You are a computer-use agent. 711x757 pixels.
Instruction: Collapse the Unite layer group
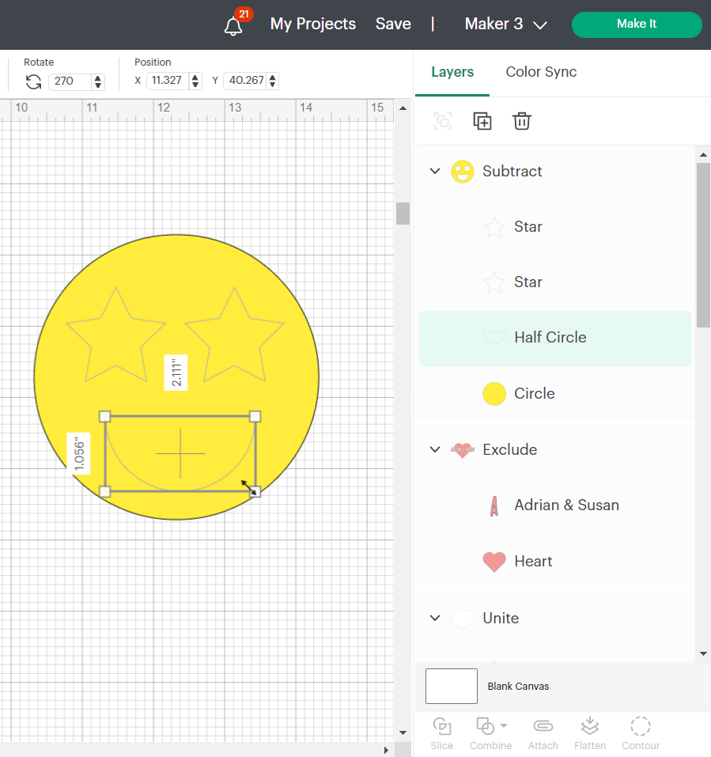434,618
